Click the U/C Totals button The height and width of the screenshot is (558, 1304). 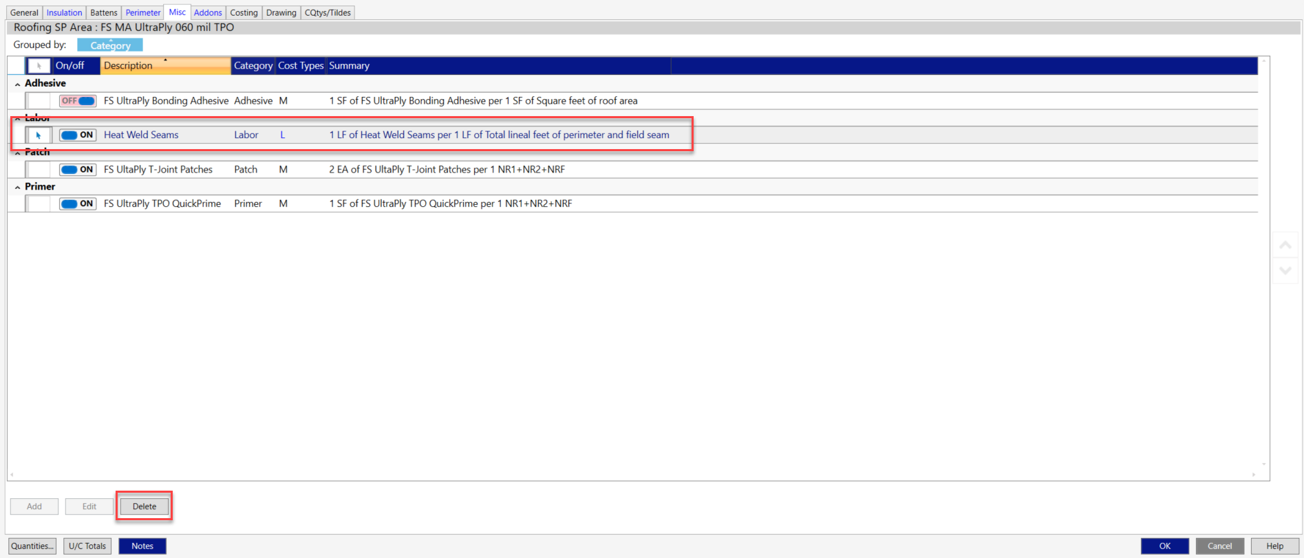point(87,546)
